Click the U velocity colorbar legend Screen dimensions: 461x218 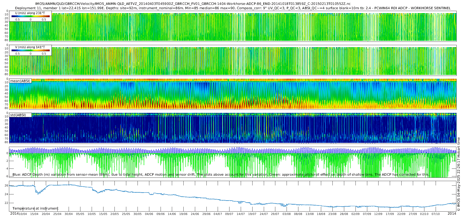click(x=30, y=16)
